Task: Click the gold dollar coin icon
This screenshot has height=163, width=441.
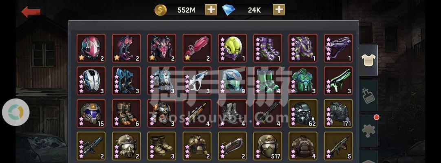Action: coord(161,10)
